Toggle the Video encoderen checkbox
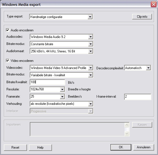The image size is (158, 155). [x=8, y=61]
